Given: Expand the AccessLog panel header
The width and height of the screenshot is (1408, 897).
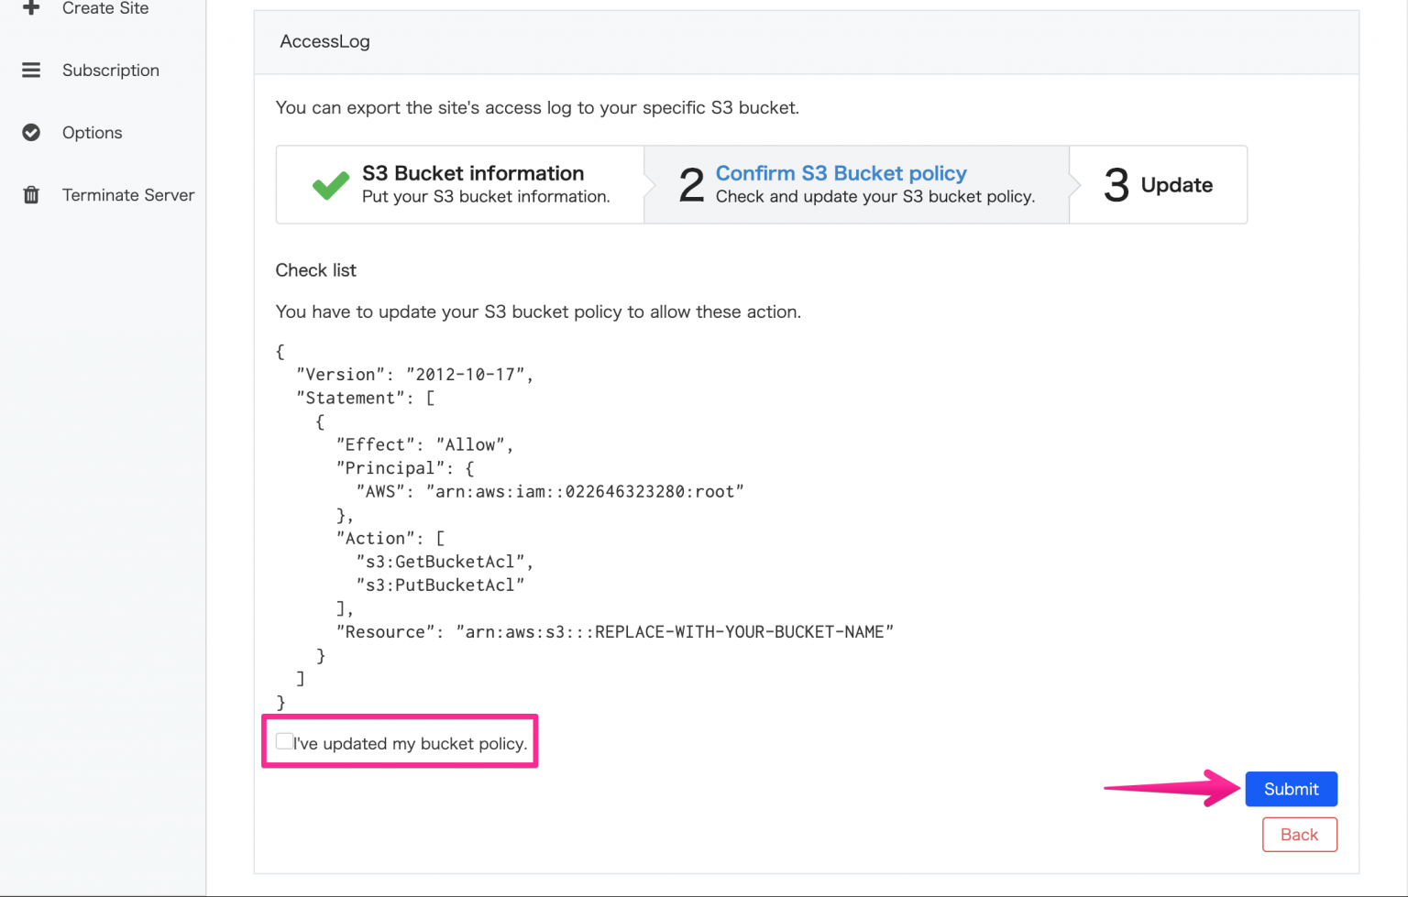Looking at the screenshot, I should click(325, 41).
